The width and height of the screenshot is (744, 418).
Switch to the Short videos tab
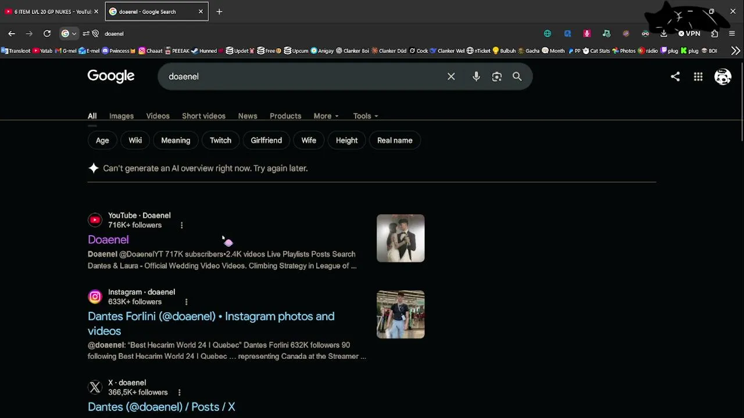tap(203, 116)
